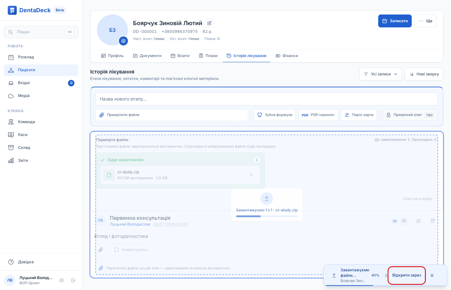
Task: Open Періо-карта chart
Action: 359,115
